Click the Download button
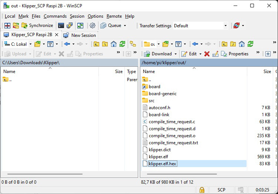278x194 pixels. [158, 54]
